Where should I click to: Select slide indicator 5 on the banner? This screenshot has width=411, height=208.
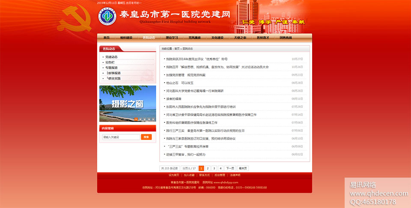pos(153,119)
